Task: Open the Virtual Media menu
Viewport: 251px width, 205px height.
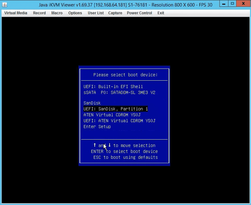Action: [15, 13]
